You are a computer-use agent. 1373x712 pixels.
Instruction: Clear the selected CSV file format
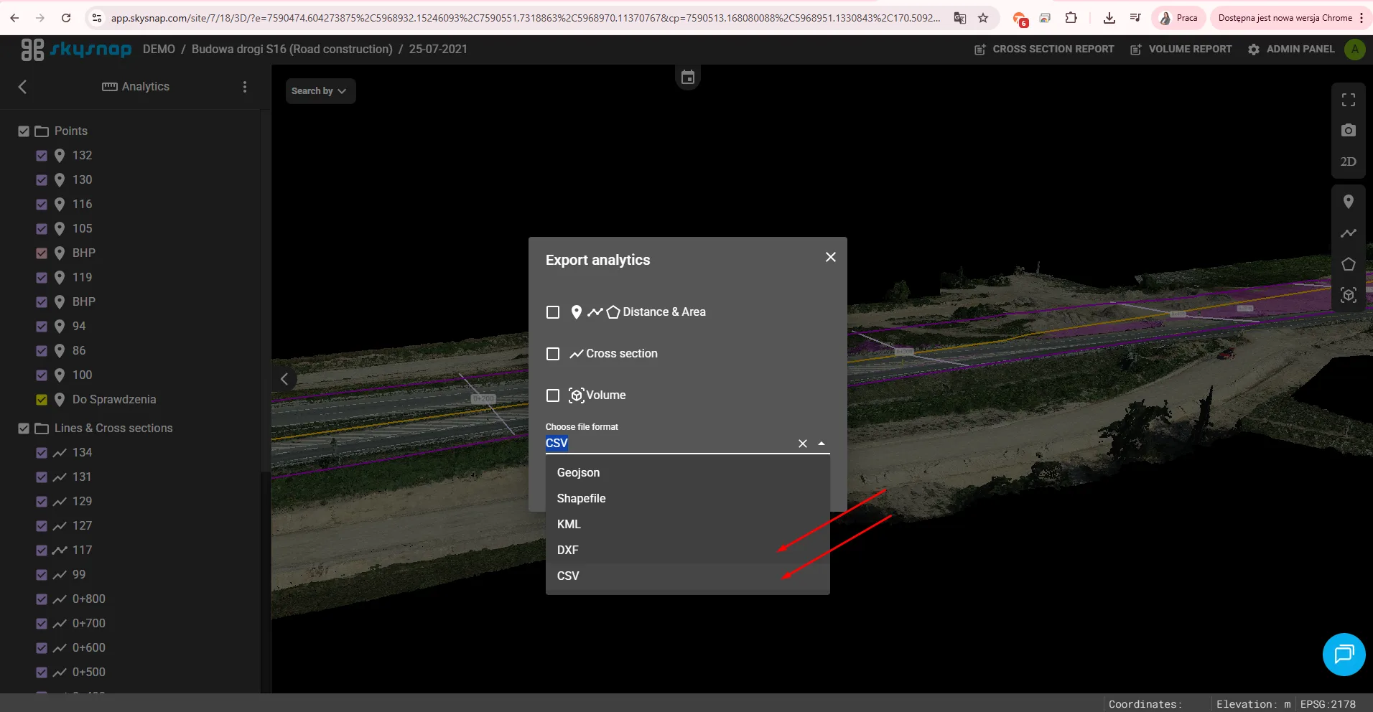(803, 444)
